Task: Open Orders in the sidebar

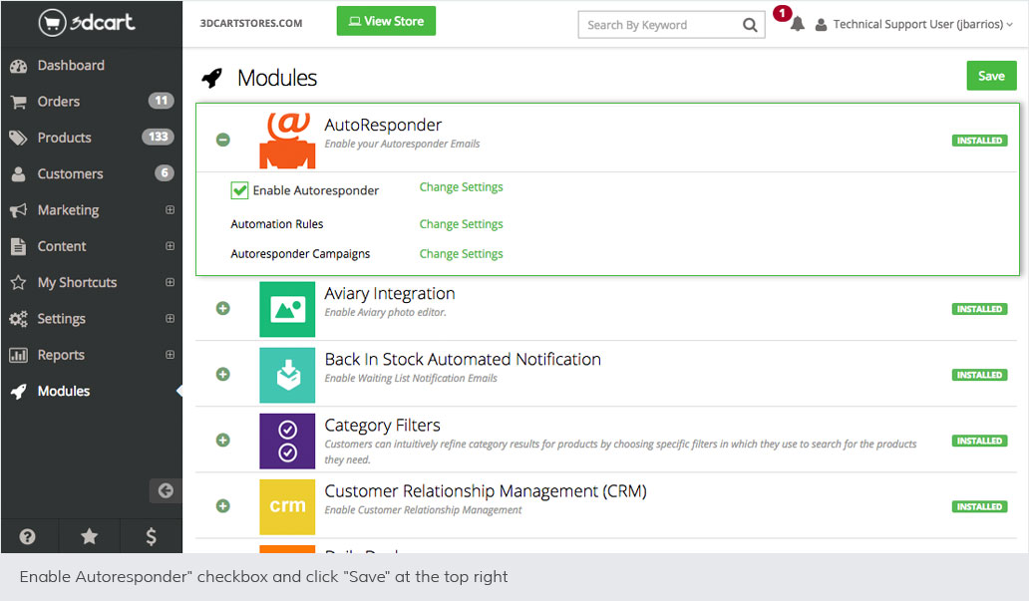Action: [59, 102]
